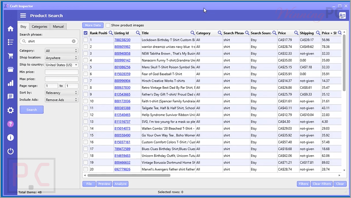The width and height of the screenshot is (351, 198).
Task: Click the horizontal scrollbar thumb under the table
Action: pos(129,175)
